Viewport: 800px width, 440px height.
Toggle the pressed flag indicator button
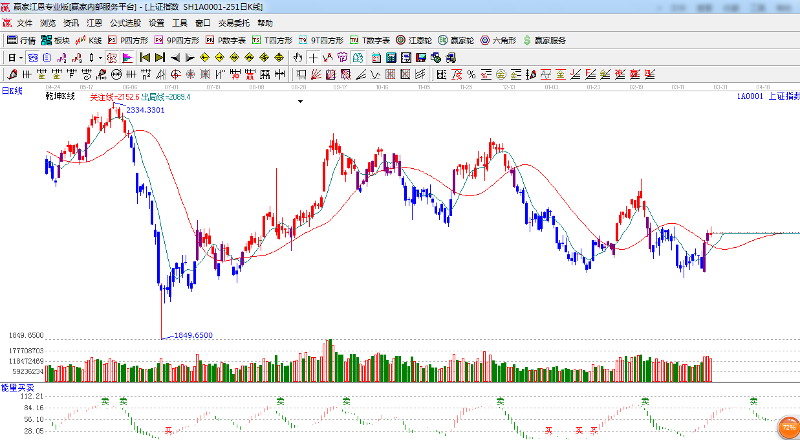(127, 58)
